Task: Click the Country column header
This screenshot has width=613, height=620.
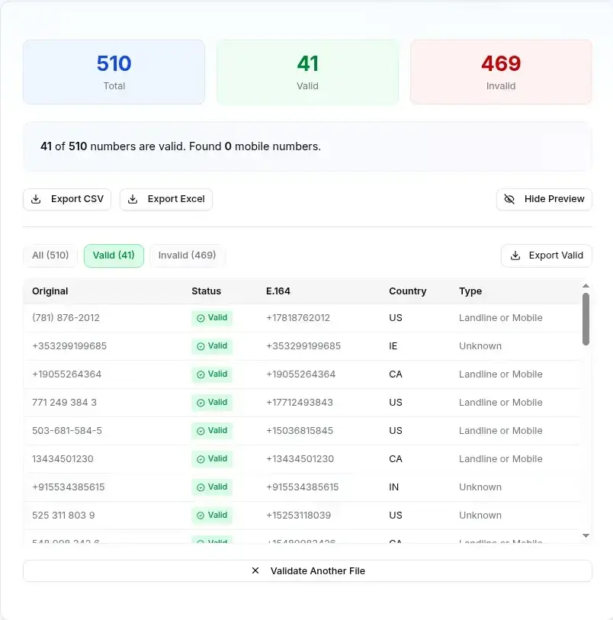Action: tap(407, 291)
